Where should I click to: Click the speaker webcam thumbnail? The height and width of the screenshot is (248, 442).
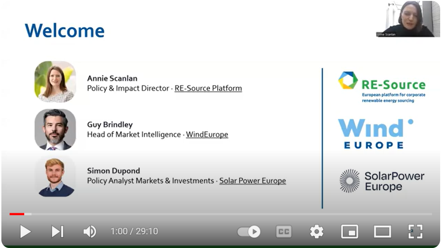(408, 19)
